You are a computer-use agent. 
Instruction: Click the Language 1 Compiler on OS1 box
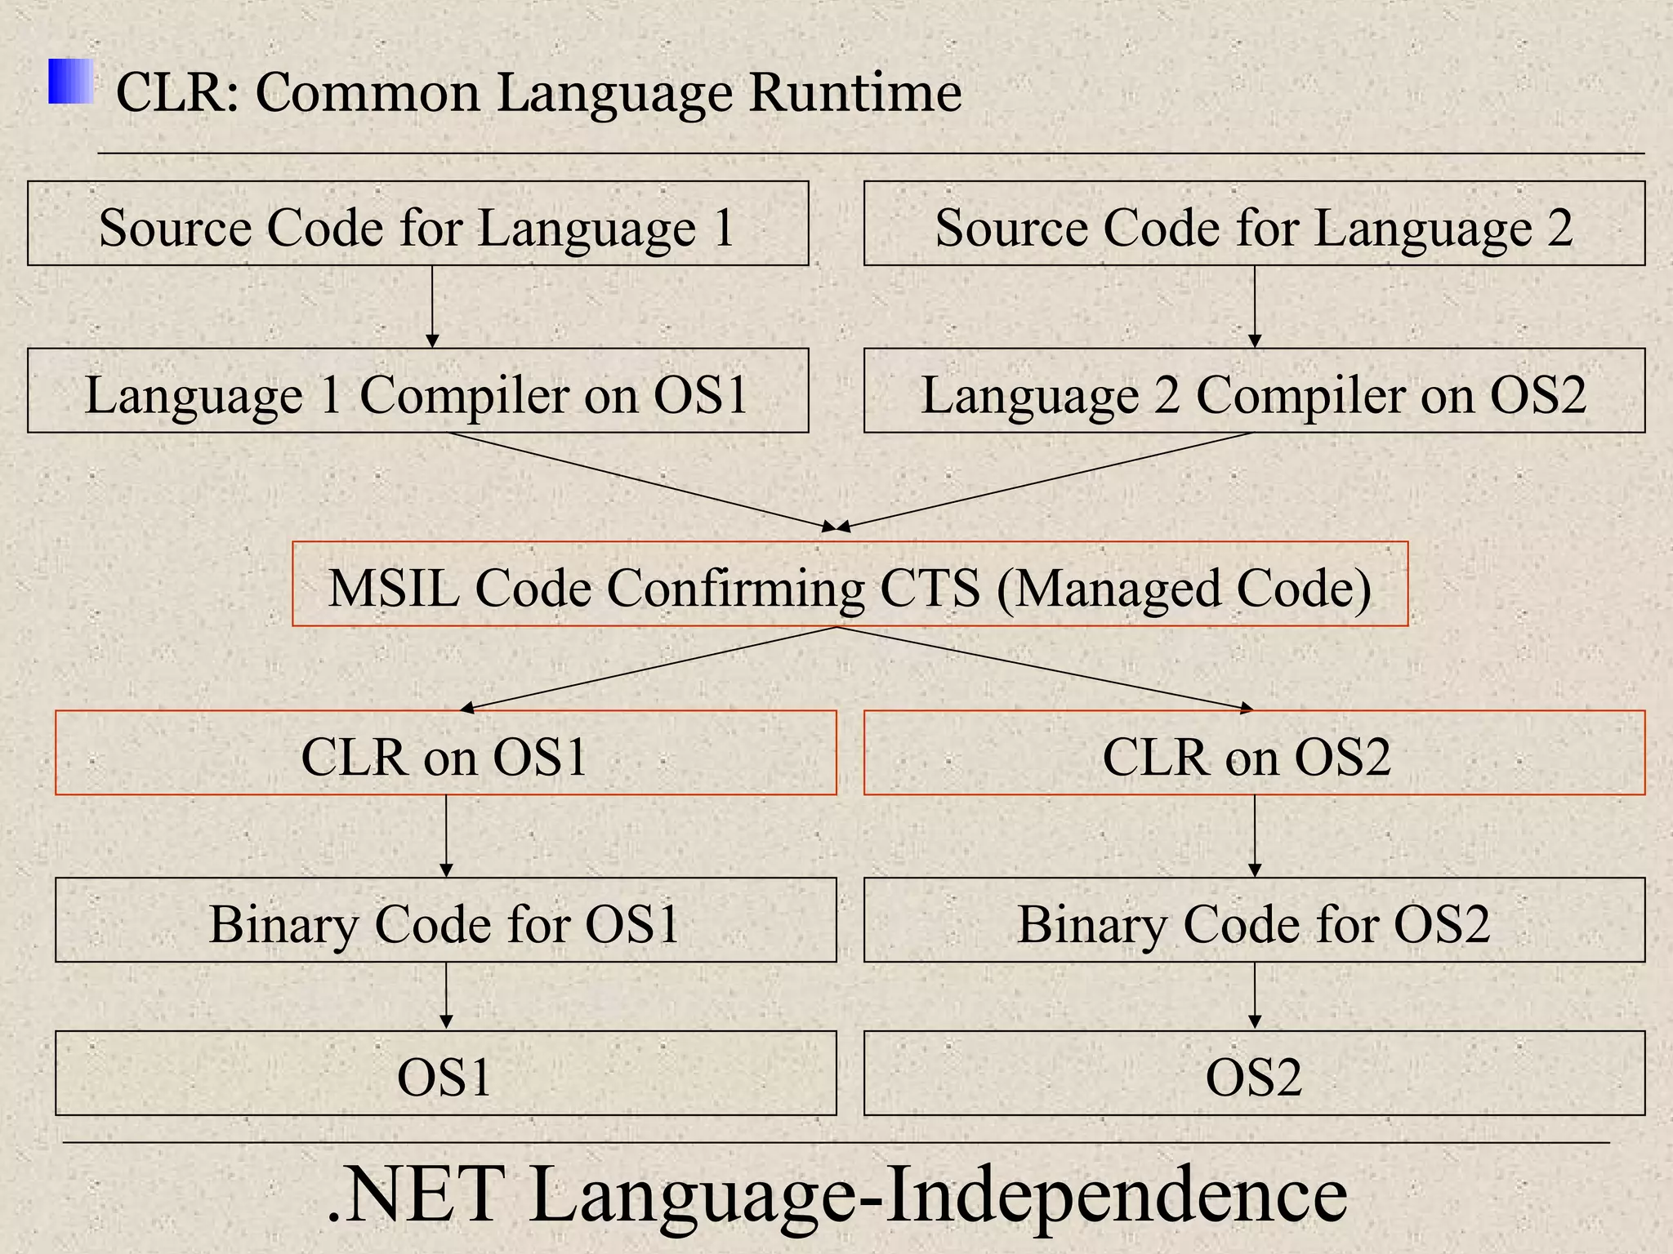(417, 391)
